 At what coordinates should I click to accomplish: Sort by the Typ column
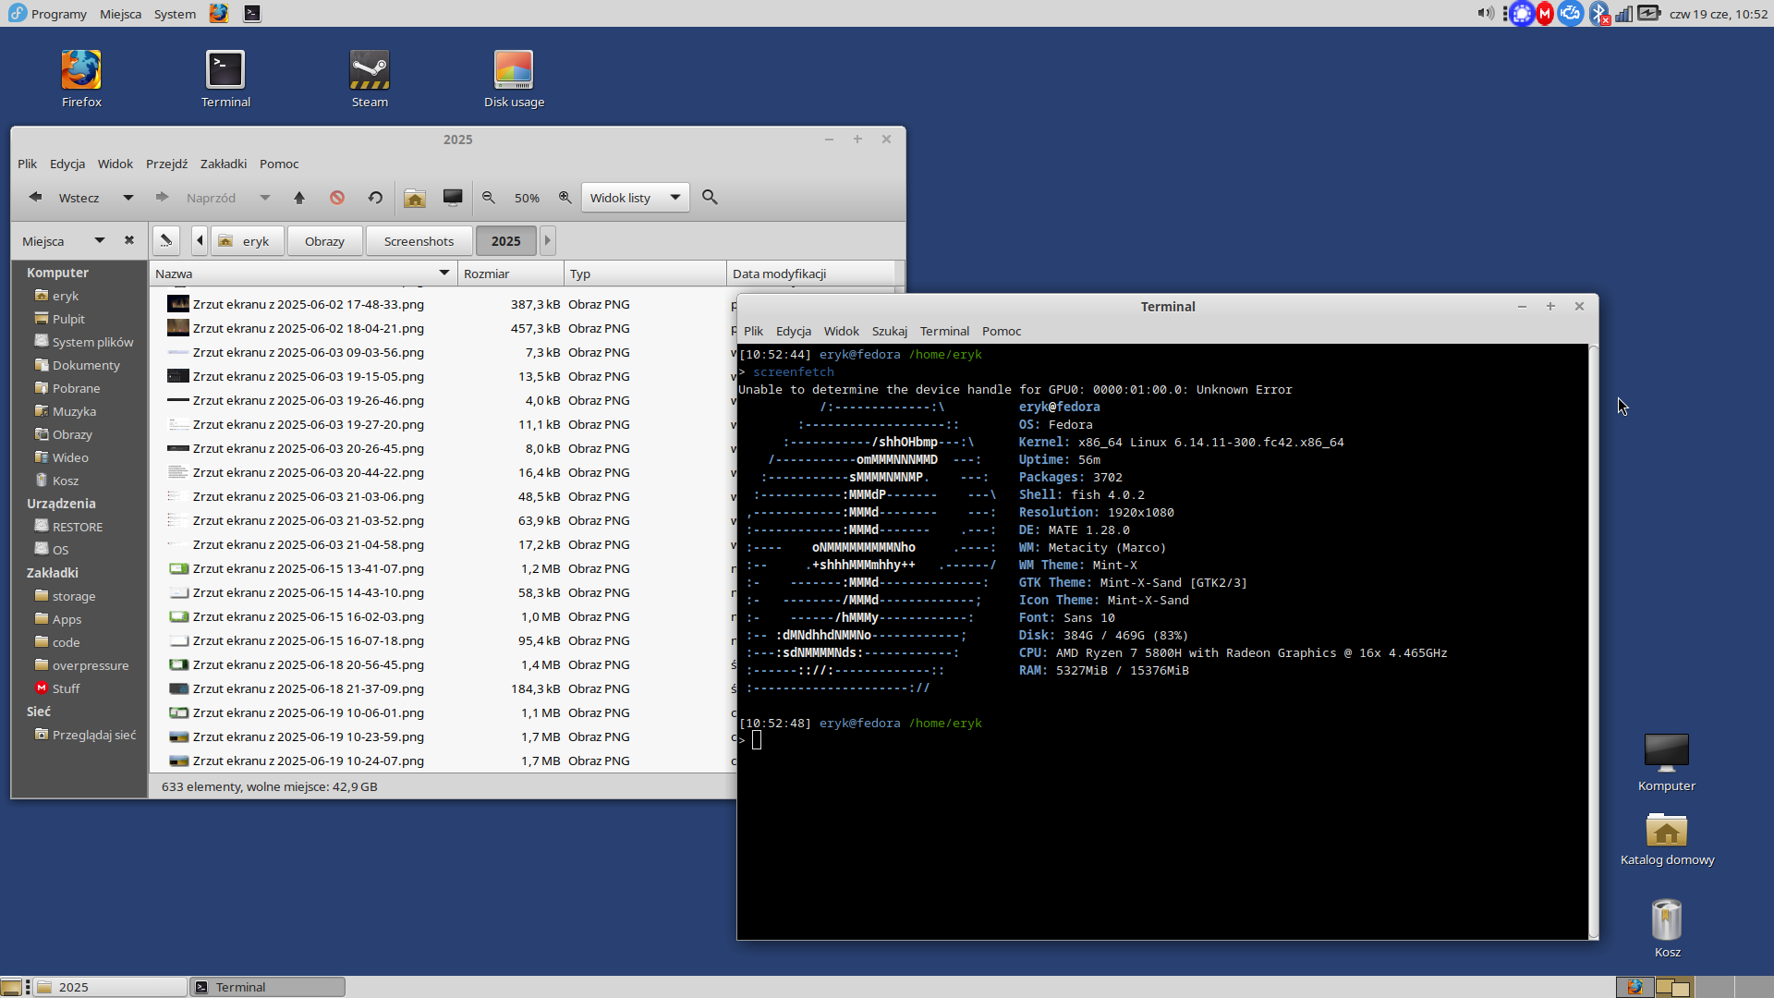(645, 274)
